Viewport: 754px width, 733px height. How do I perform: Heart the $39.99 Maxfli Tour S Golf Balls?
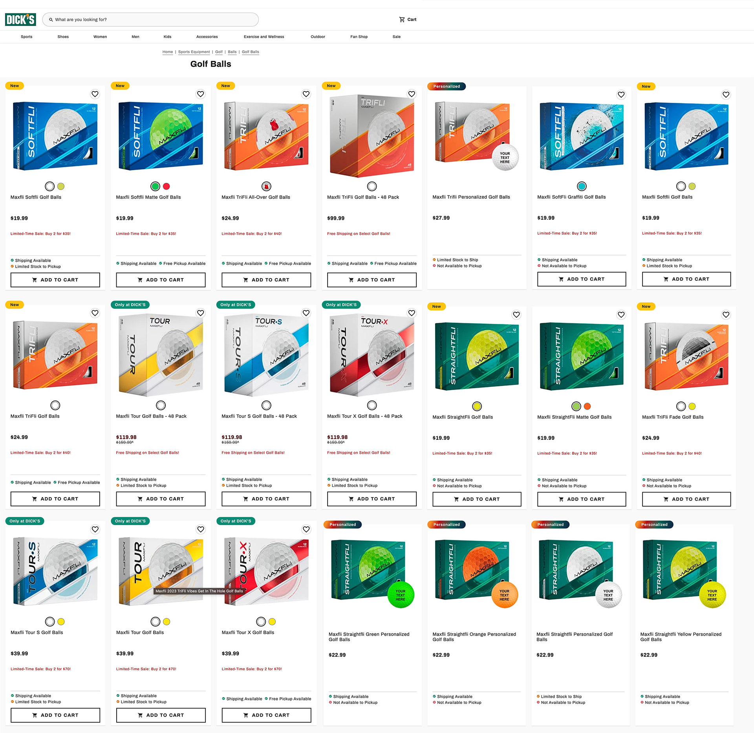[x=95, y=529]
